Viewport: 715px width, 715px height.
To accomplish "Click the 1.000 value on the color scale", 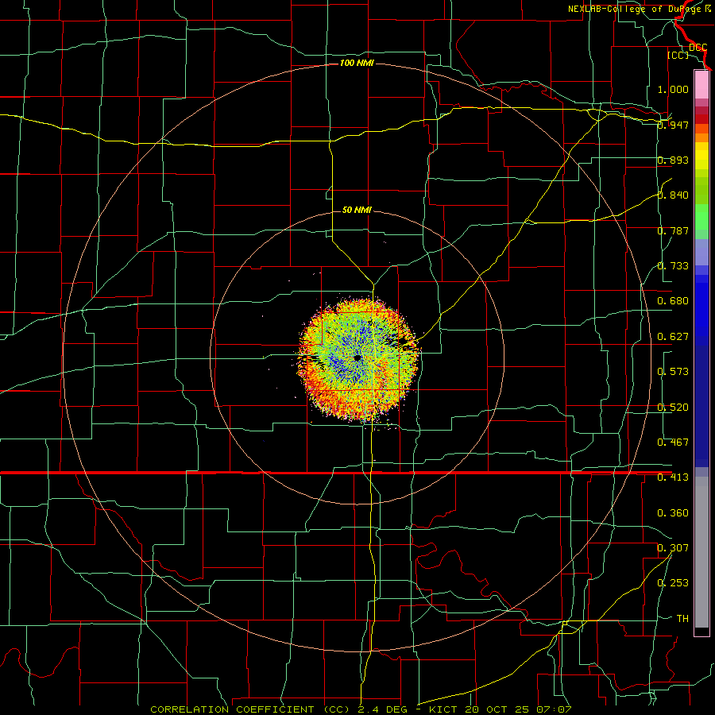I will pyautogui.click(x=673, y=89).
